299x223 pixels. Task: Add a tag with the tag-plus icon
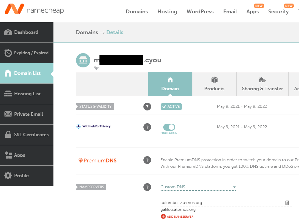point(97,68)
